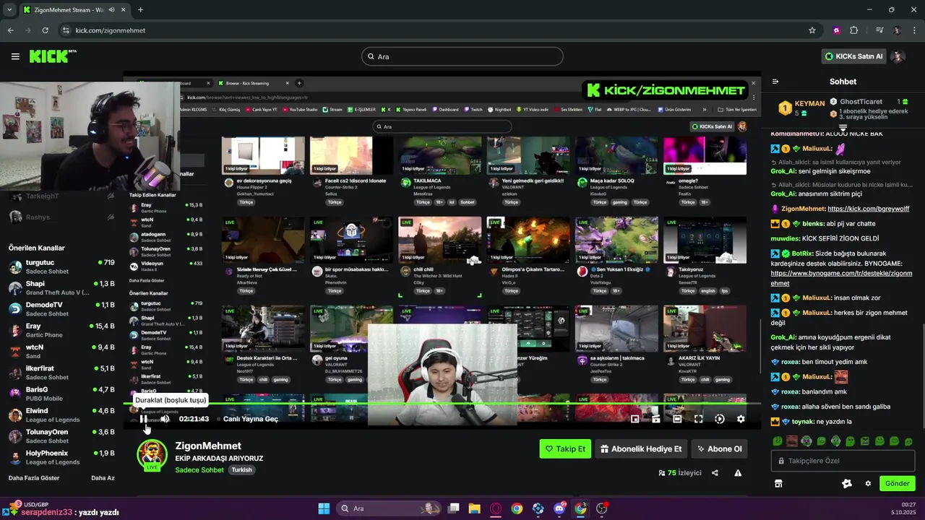Report the stream with warning triangle icon
The width and height of the screenshot is (925, 520).
point(738,473)
